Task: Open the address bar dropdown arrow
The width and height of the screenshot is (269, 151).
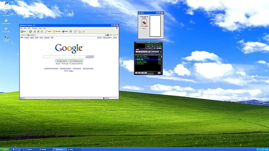Action: pyautogui.click(x=106, y=35)
